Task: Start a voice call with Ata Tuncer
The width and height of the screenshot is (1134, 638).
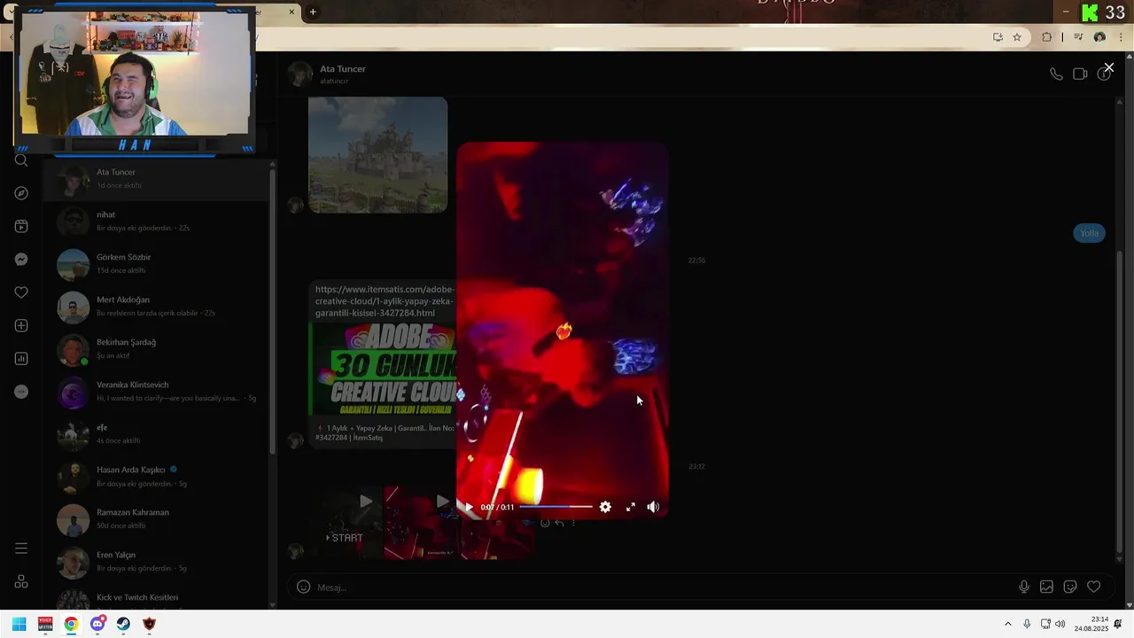Action: click(1056, 74)
